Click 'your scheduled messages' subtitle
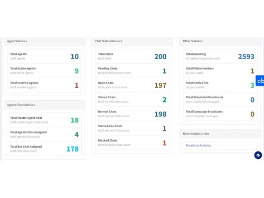The image size is (264, 198). click(x=202, y=102)
